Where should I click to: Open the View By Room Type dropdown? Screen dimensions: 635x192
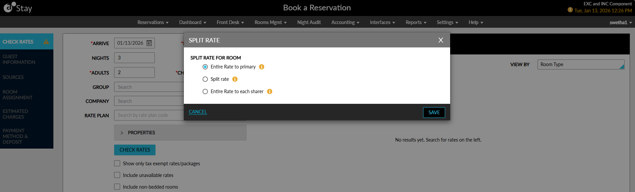click(x=581, y=64)
